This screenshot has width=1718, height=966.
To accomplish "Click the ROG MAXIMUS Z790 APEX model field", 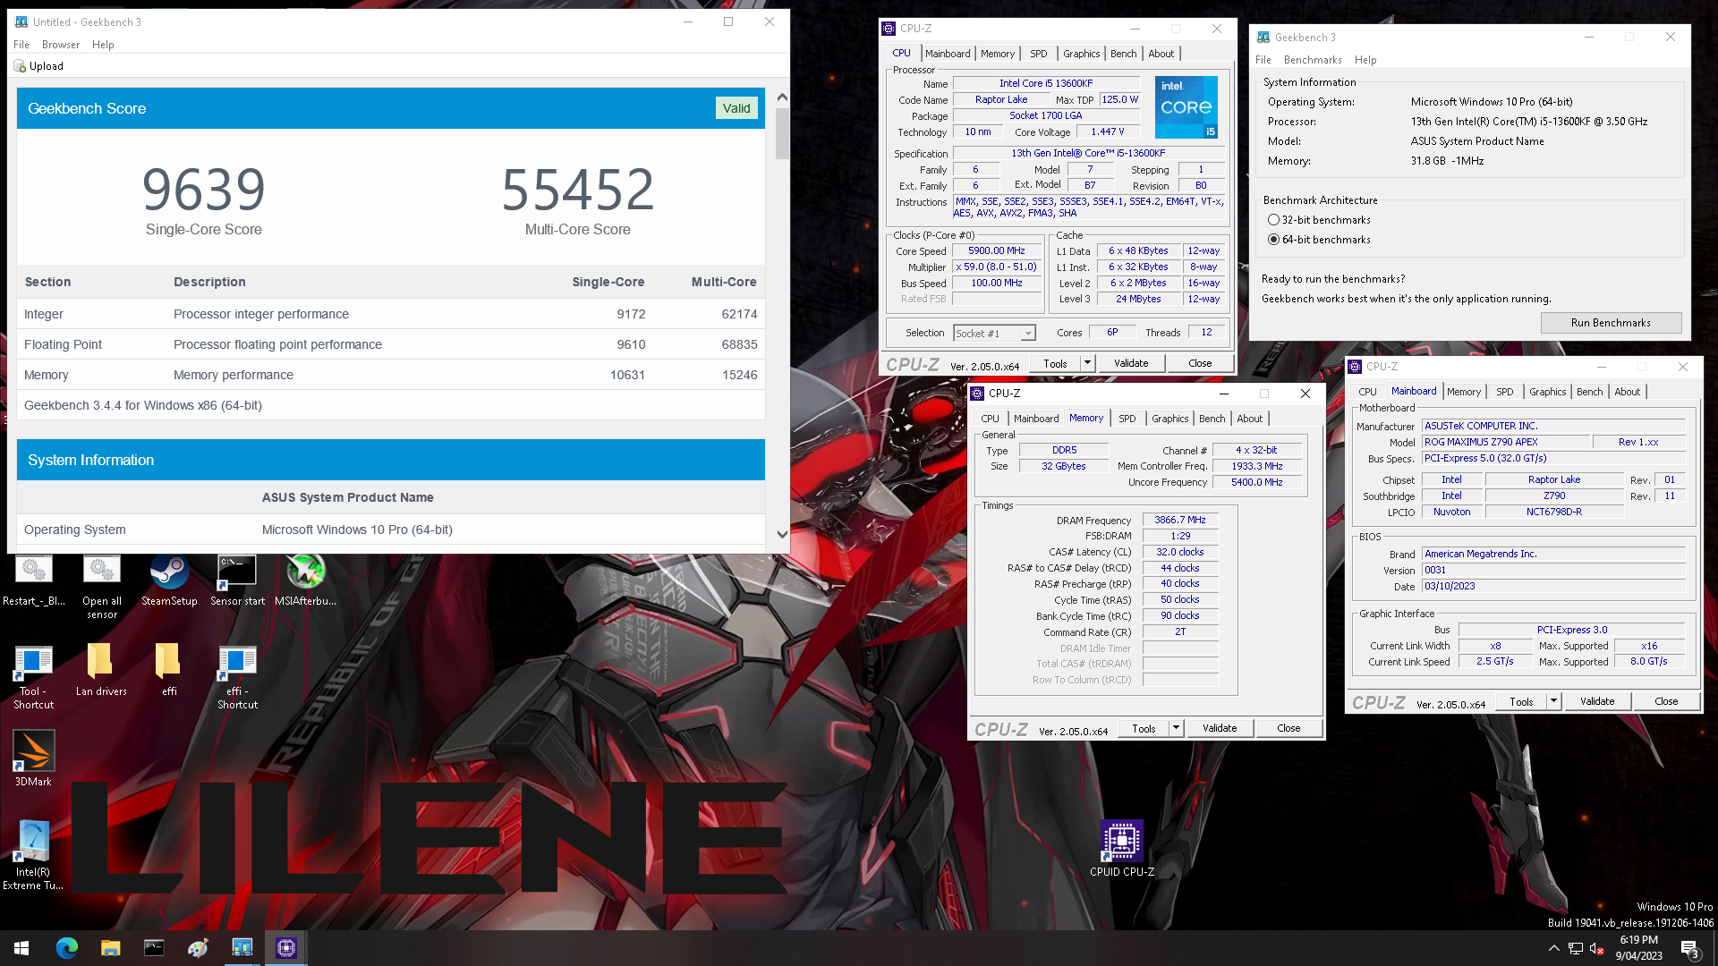I will 1506,442.
